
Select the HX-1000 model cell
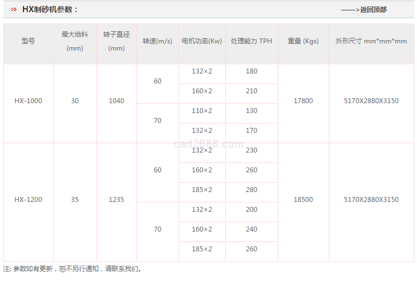pos(28,101)
